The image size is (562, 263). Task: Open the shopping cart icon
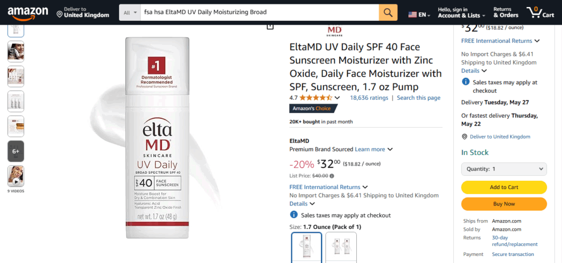(540, 13)
